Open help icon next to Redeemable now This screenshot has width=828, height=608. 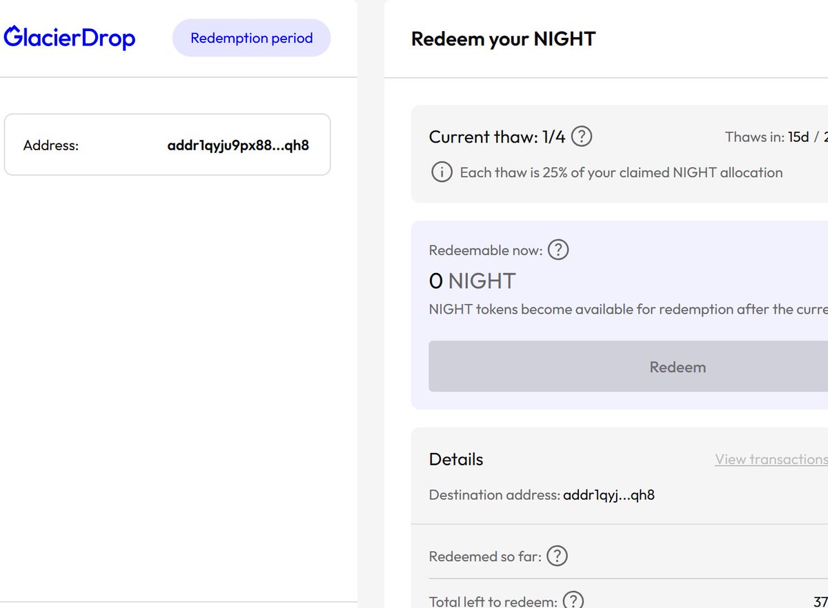pos(558,250)
